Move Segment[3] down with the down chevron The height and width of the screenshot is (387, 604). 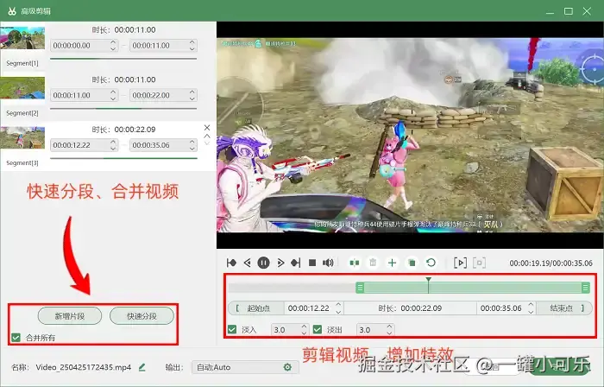tap(207, 143)
